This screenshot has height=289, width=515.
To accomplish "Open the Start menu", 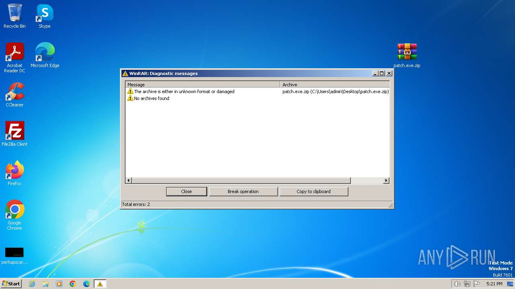I will 11,284.
